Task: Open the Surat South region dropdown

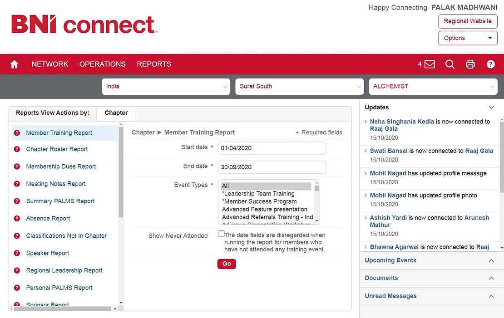Action: point(299,87)
